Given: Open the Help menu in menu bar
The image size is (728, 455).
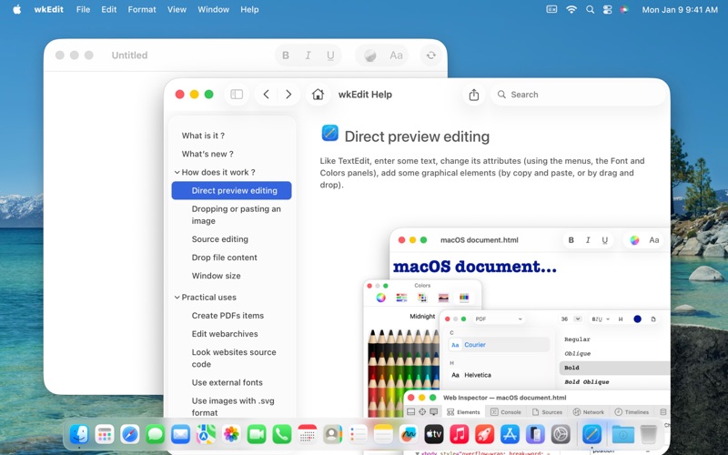Looking at the screenshot, I should [x=249, y=9].
